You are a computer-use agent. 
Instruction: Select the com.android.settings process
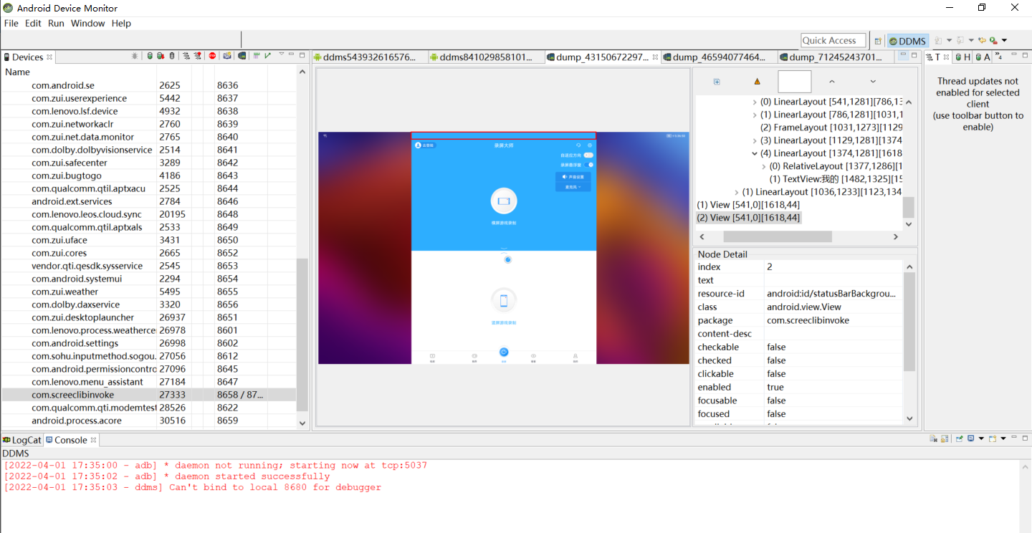(75, 343)
